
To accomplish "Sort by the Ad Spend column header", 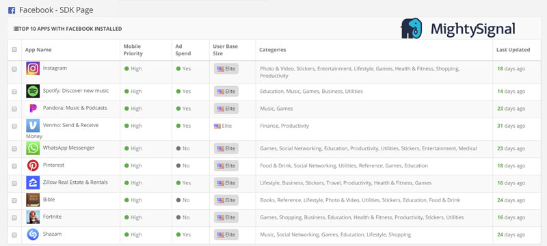I will [183, 50].
